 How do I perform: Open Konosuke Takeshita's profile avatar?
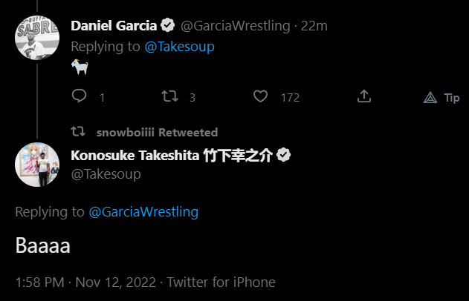click(x=37, y=165)
